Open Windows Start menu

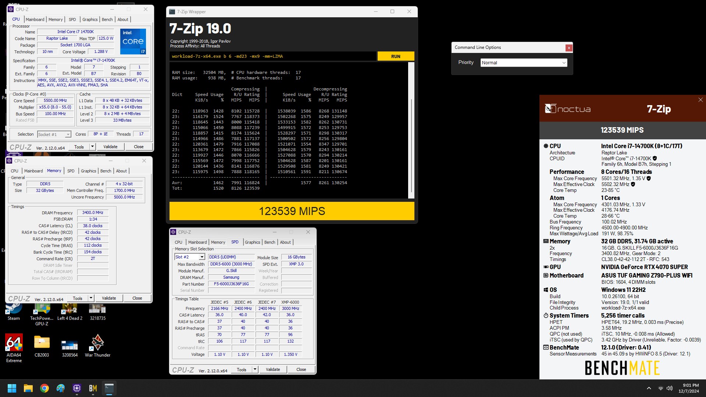tap(12, 388)
